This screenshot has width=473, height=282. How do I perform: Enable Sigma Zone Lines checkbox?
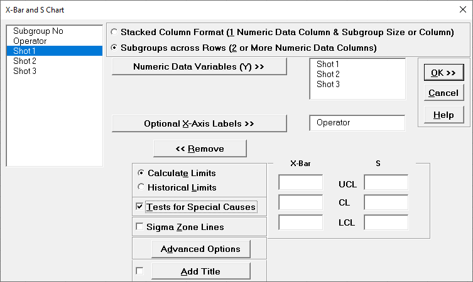pyautogui.click(x=139, y=227)
